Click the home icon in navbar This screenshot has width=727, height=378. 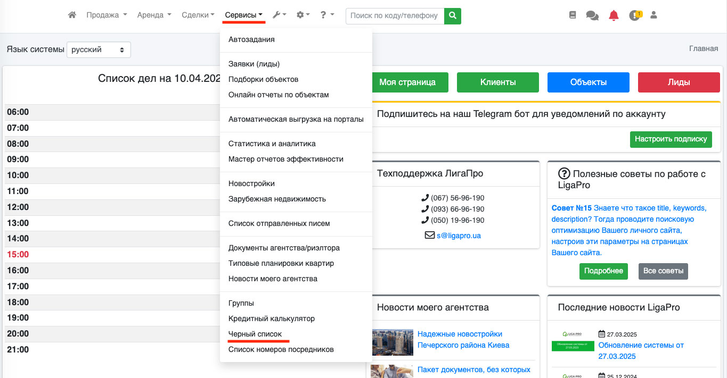tap(72, 15)
